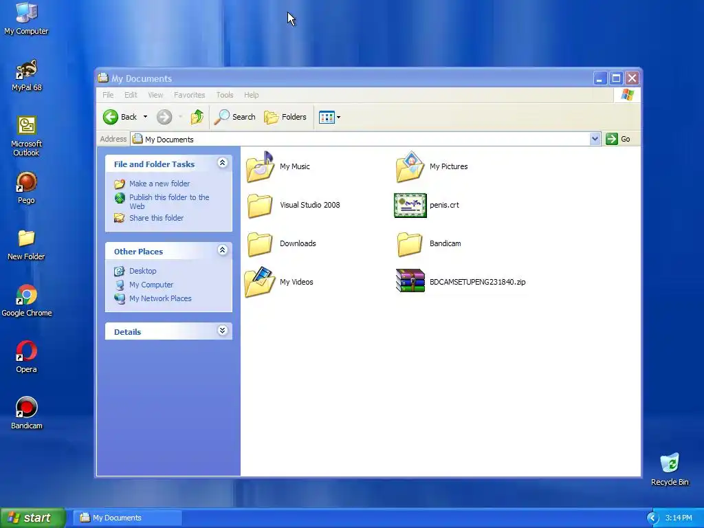The image size is (704, 528).
Task: Select the Bandicam folder icon in My Documents
Action: coord(410,244)
